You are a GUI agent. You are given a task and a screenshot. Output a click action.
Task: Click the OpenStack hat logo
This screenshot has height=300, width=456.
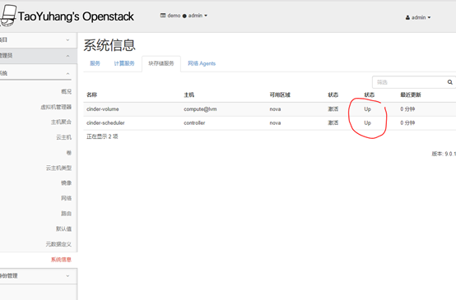8,16
